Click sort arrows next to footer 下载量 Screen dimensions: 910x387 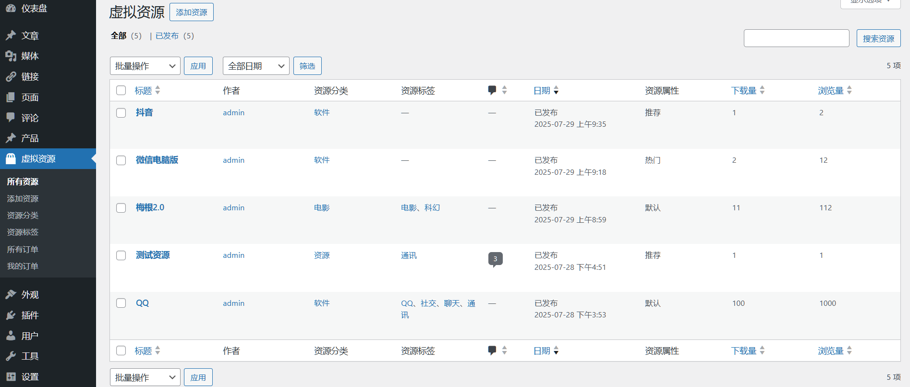point(762,351)
